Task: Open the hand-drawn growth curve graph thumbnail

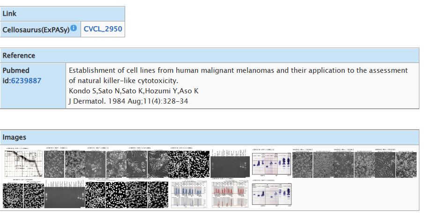Action: pos(22,162)
